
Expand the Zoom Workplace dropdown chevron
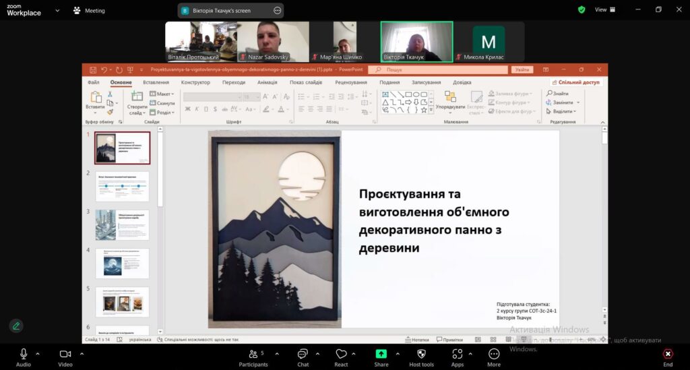pos(57,11)
